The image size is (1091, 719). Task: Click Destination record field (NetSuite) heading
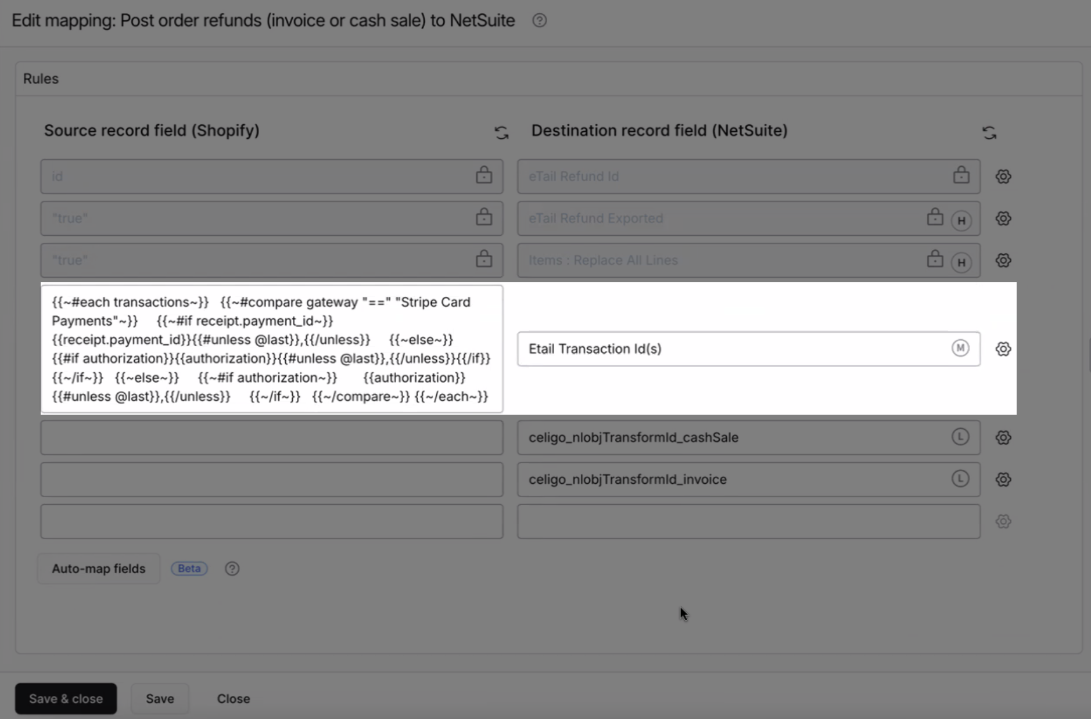coord(659,131)
